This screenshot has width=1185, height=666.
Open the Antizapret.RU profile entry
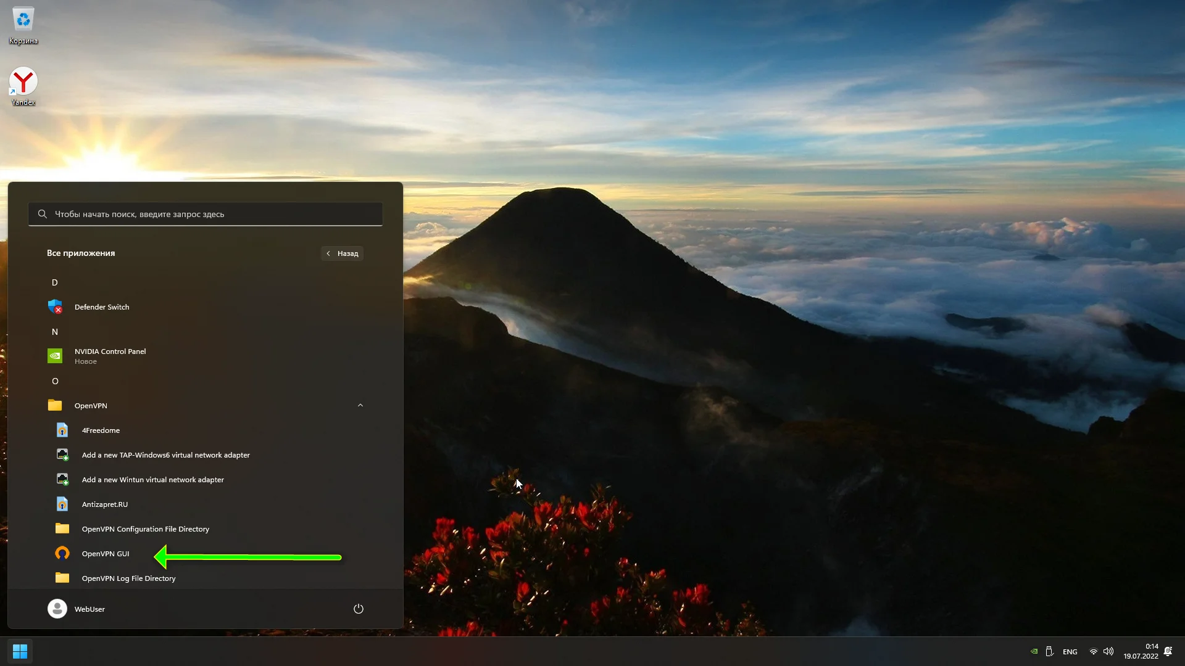pos(104,504)
